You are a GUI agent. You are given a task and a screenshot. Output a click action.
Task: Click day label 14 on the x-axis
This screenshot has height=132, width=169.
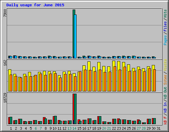pos(74,128)
